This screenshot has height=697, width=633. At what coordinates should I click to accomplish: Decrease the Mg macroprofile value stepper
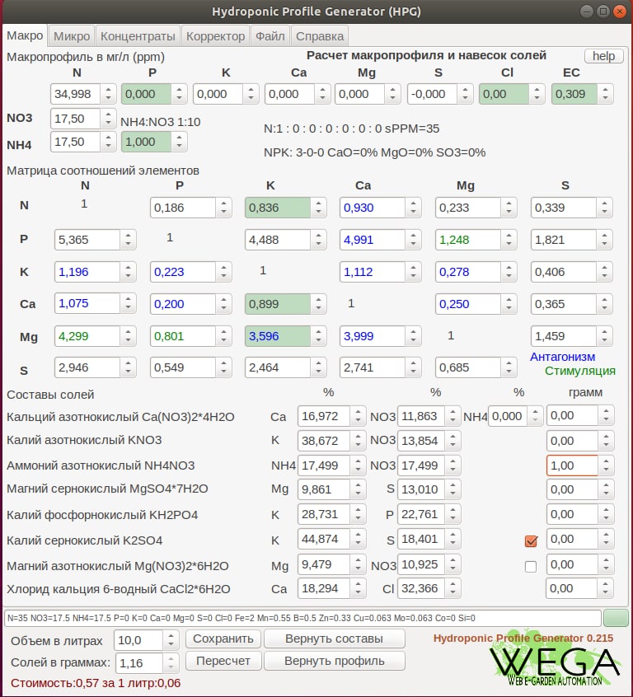click(392, 98)
